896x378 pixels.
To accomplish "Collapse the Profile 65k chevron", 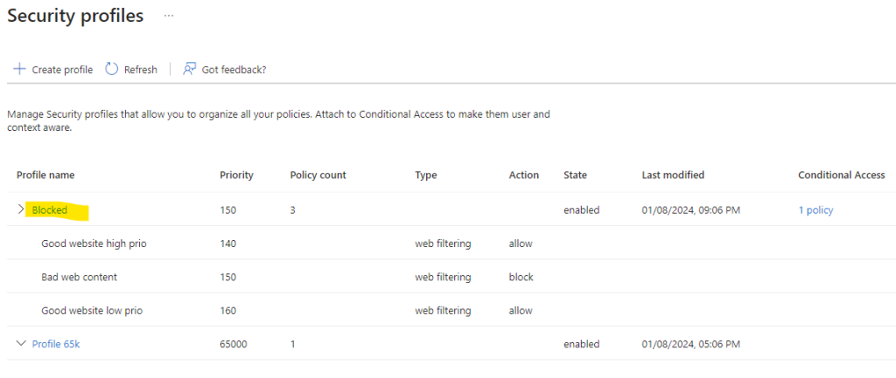I will click(x=22, y=343).
